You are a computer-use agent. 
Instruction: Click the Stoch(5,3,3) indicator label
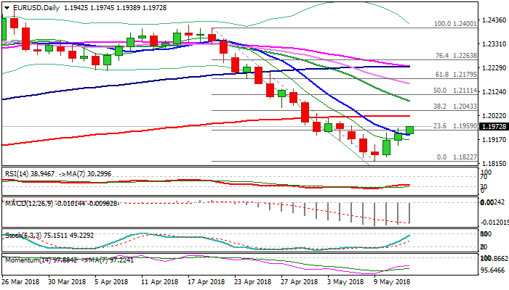coord(21,234)
